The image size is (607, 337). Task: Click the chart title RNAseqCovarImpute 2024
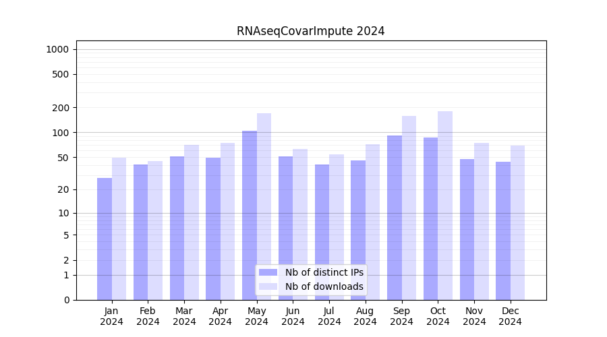310,31
